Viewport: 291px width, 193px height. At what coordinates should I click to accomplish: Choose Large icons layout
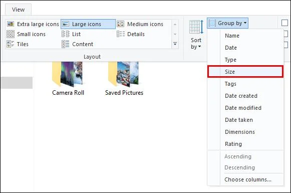tap(88, 24)
